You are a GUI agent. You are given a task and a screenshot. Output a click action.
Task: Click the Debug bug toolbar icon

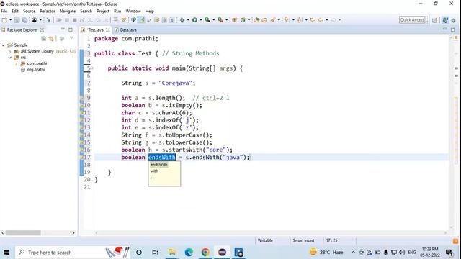pyautogui.click(x=182, y=20)
